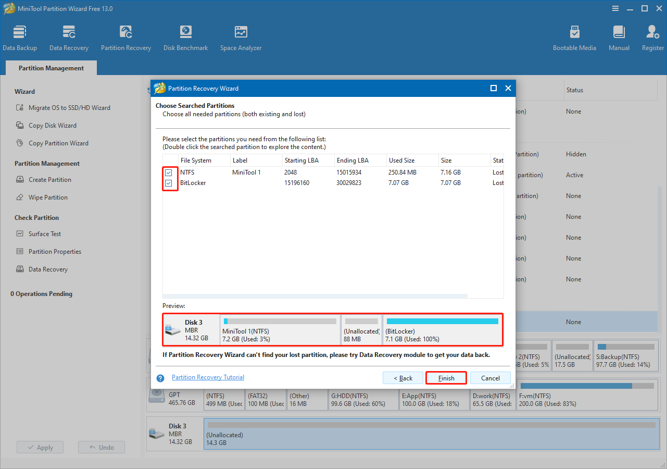Image resolution: width=667 pixels, height=469 pixels.
Task: Toggle the checkbox on the first list row
Action: (x=169, y=172)
